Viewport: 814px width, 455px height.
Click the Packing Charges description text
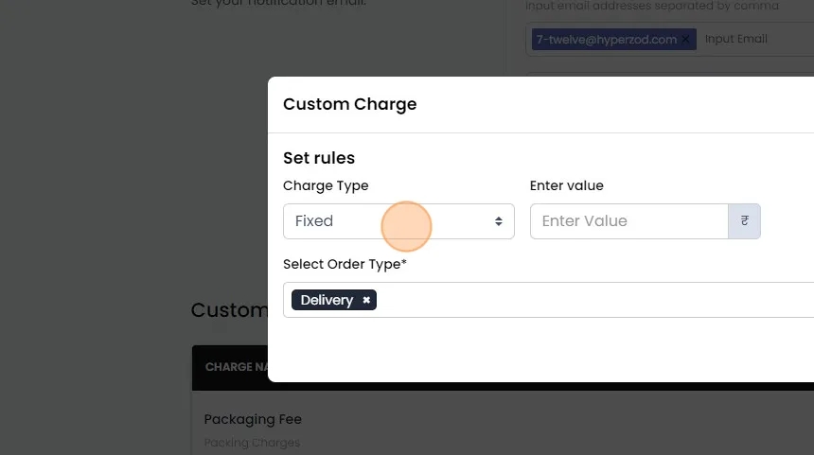click(252, 443)
